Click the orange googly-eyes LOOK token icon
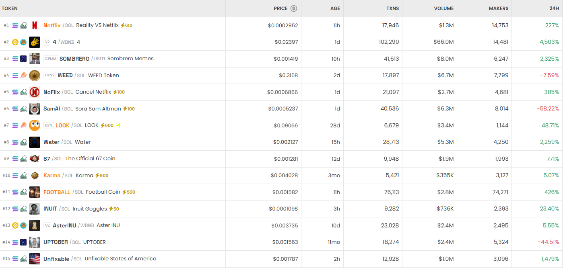The width and height of the screenshot is (563, 268). point(35,125)
